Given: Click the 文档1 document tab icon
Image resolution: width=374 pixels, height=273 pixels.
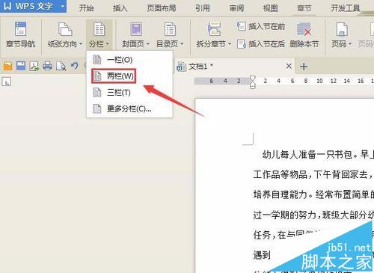Looking at the screenshot, I should coord(181,67).
